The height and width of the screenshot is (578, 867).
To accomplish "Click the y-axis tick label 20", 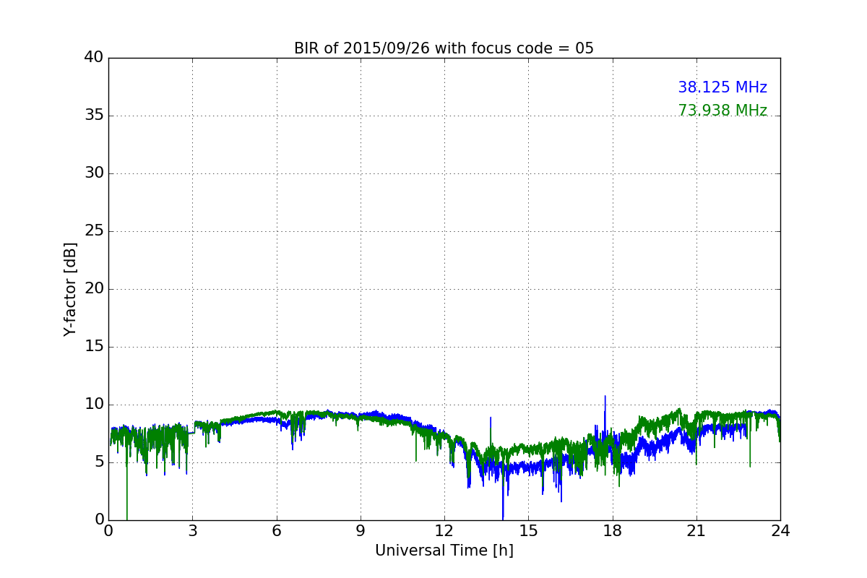I will [x=93, y=289].
